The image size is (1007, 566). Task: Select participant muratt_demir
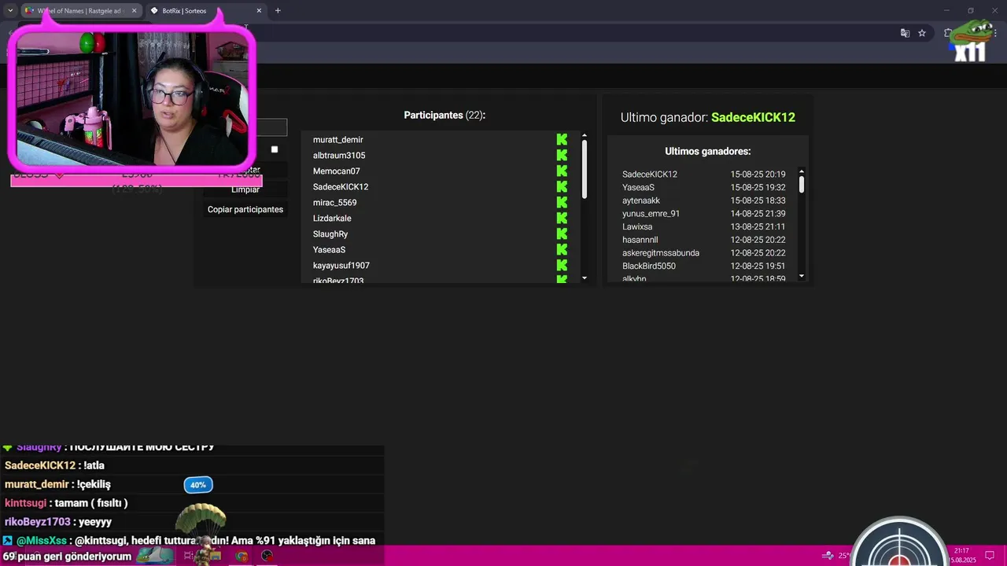pyautogui.click(x=338, y=140)
